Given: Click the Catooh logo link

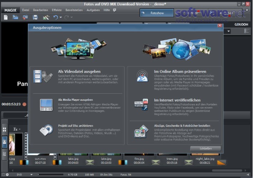Looking at the screenshot, I should [x=241, y=25].
